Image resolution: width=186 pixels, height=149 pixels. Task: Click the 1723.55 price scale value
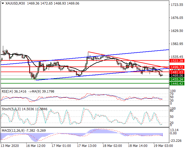177,5
